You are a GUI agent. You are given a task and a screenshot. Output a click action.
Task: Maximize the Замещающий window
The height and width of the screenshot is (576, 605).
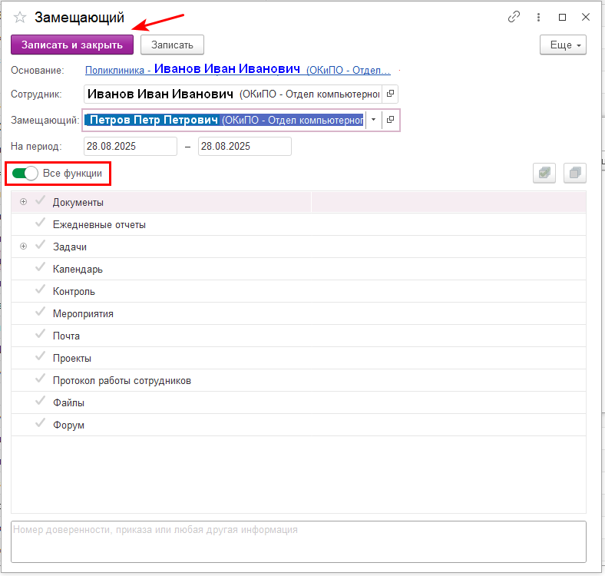pyautogui.click(x=562, y=17)
